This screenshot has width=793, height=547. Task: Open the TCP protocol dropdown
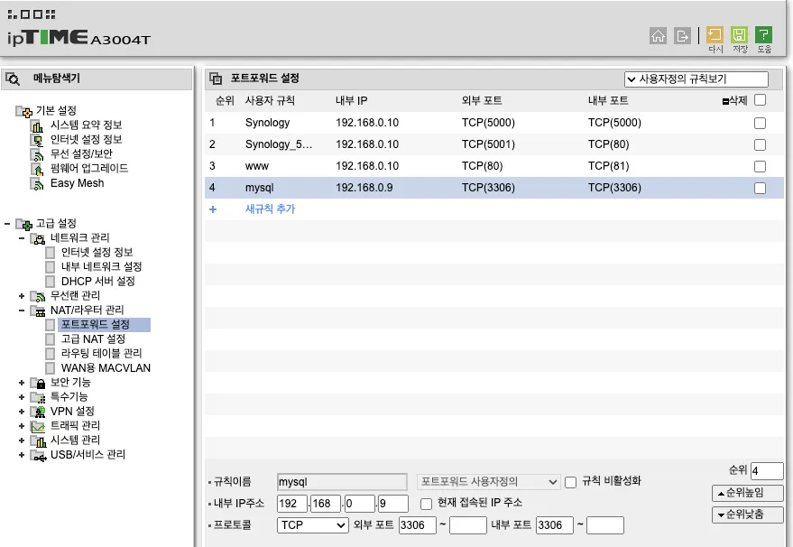(x=312, y=524)
